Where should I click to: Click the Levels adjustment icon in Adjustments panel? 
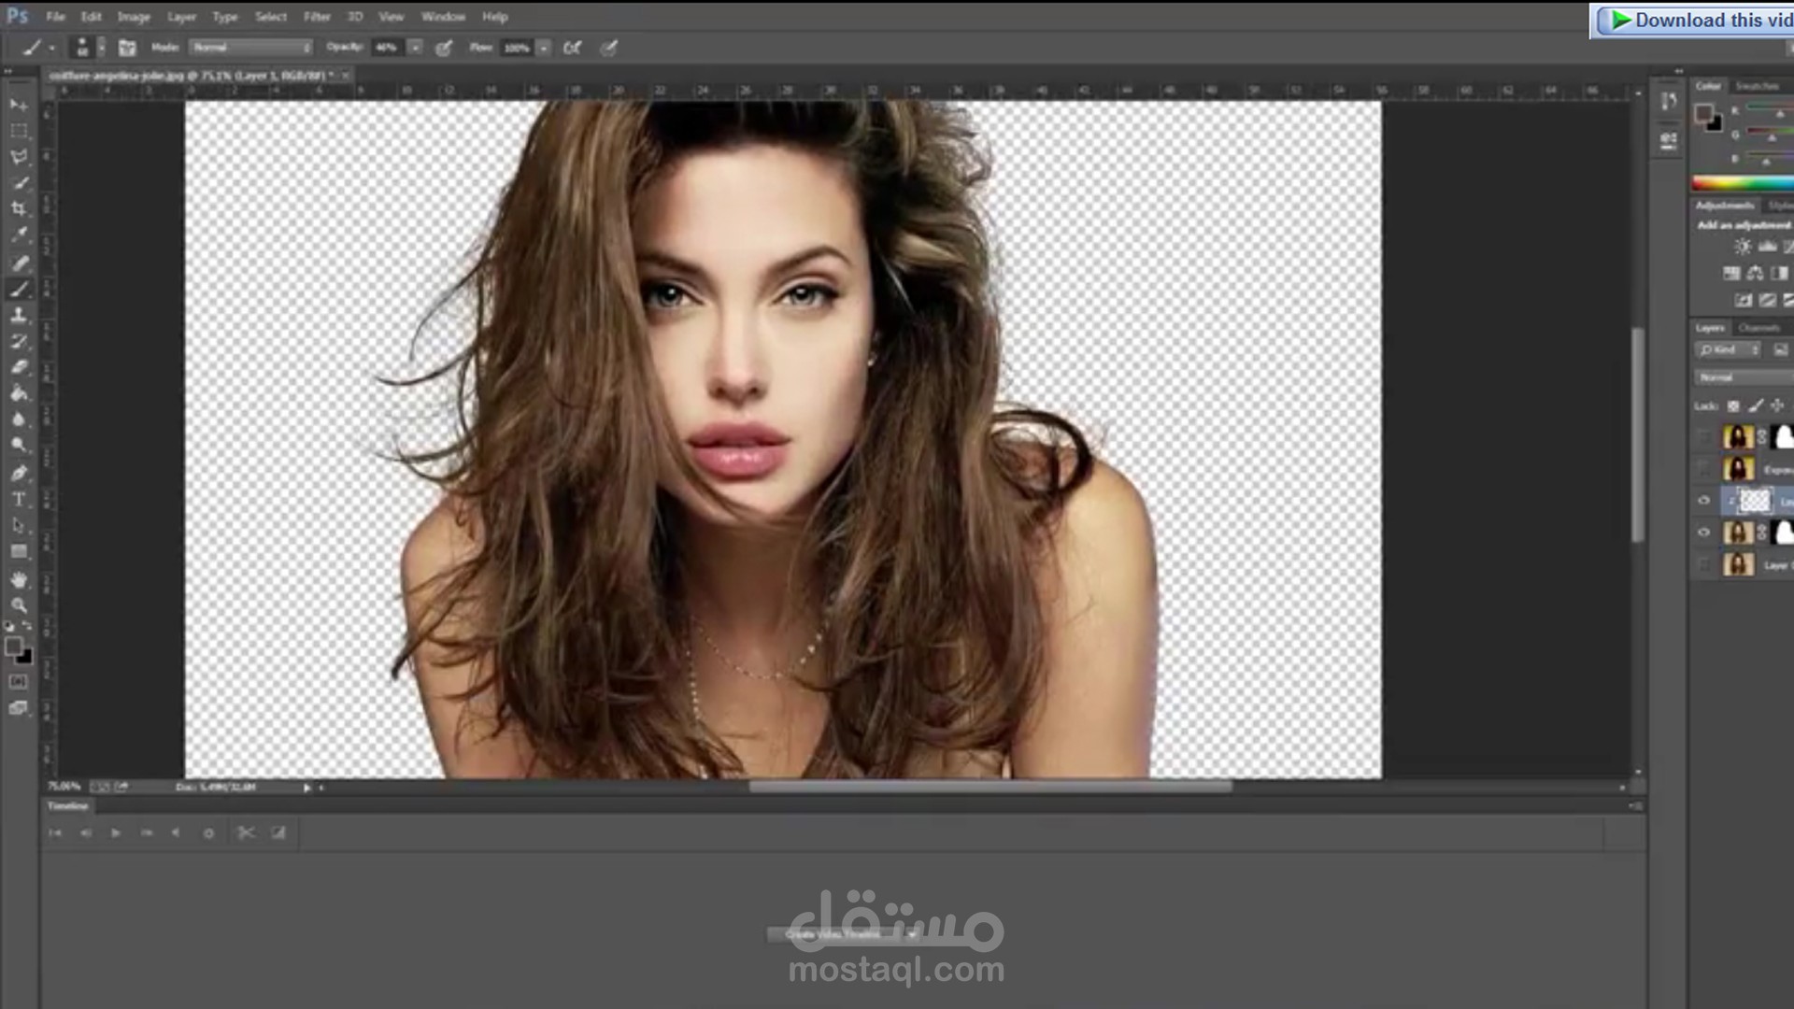click(x=1768, y=247)
